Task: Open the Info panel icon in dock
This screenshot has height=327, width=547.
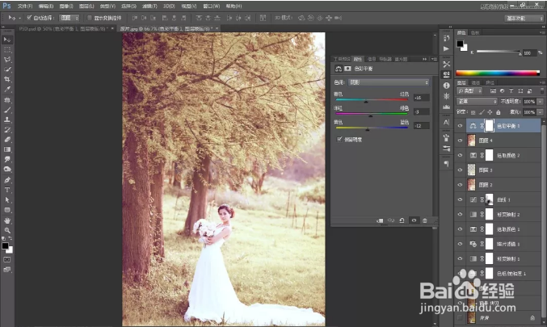Action: (446, 86)
